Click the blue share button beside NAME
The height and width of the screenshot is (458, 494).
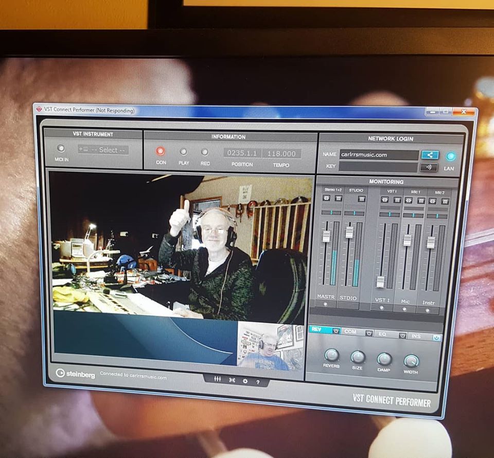(430, 155)
